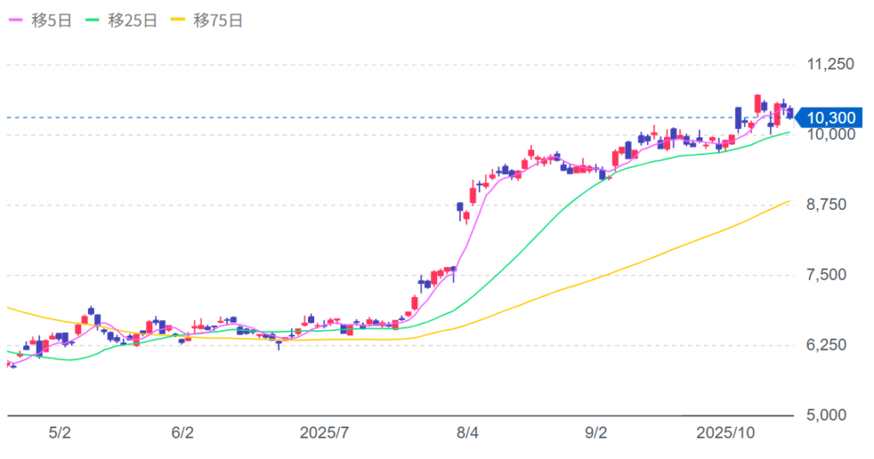Select the 11,250 price axis label
The width and height of the screenshot is (874, 459).
click(x=830, y=64)
